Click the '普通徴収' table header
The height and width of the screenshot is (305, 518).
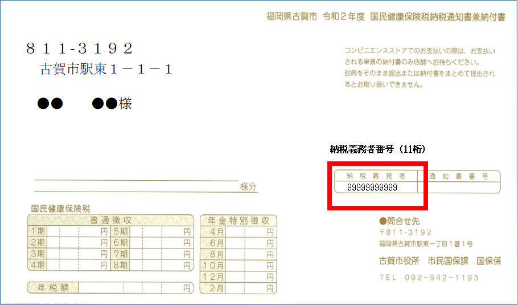(110, 220)
